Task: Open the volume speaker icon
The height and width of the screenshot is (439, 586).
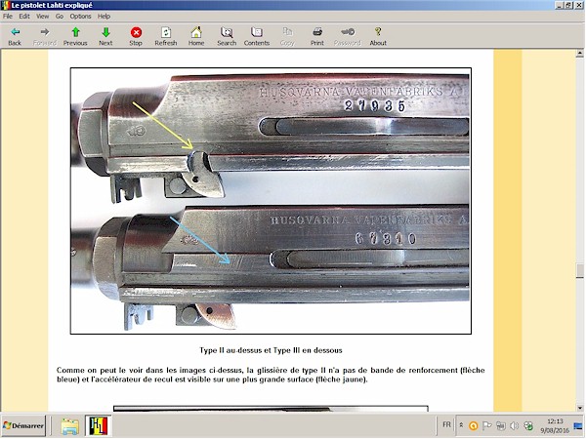Action: coord(515,425)
